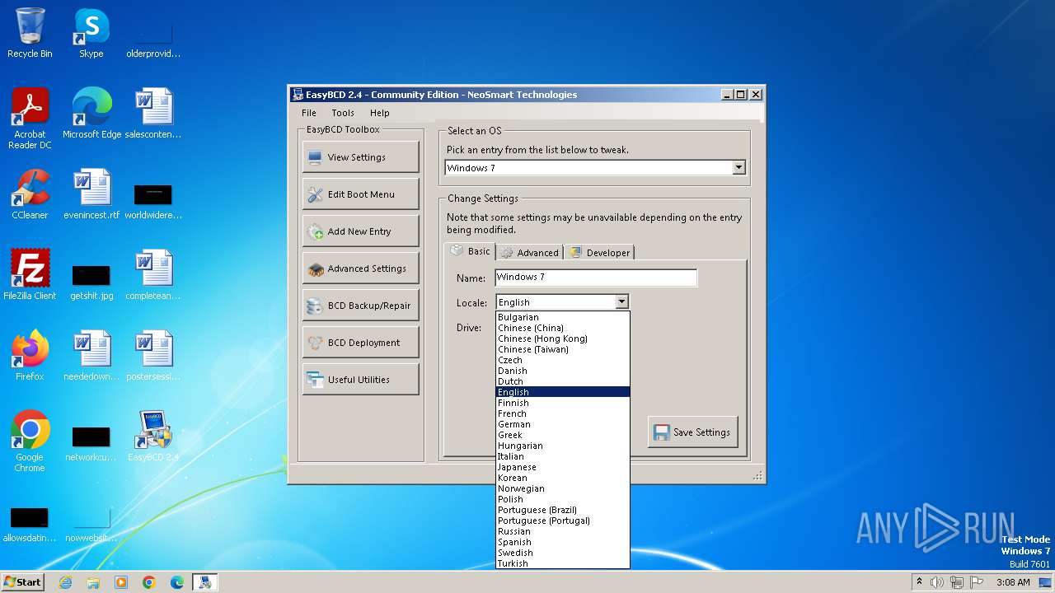Choose Japanese in the locale list
Screen dimensions: 1055x593
563,467
